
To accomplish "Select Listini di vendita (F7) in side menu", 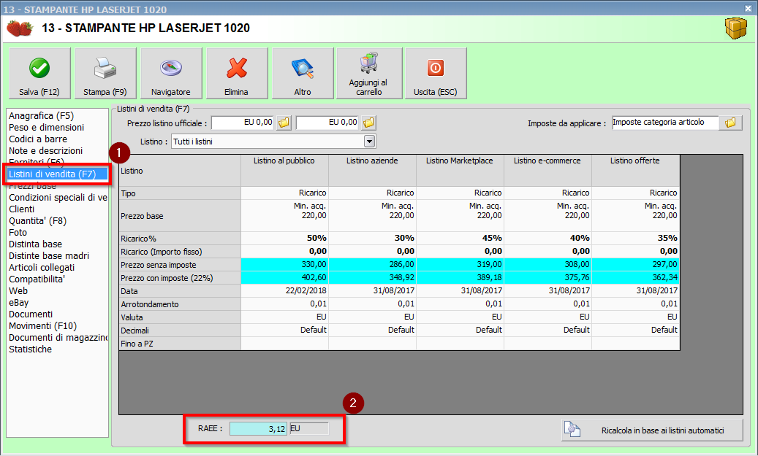I will (x=57, y=174).
